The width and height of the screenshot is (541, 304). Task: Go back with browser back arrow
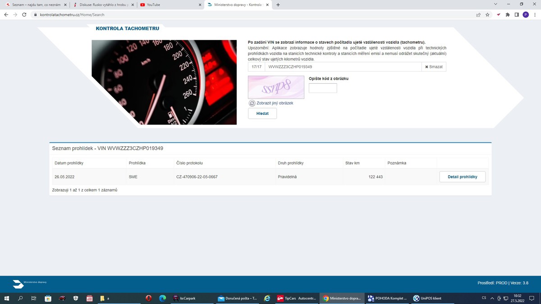[x=6, y=14]
